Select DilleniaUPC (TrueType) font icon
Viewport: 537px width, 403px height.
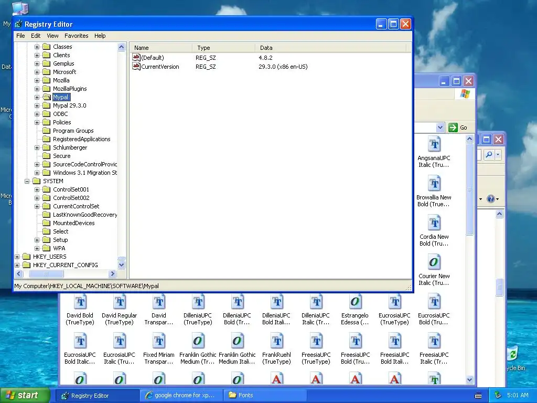(x=198, y=302)
